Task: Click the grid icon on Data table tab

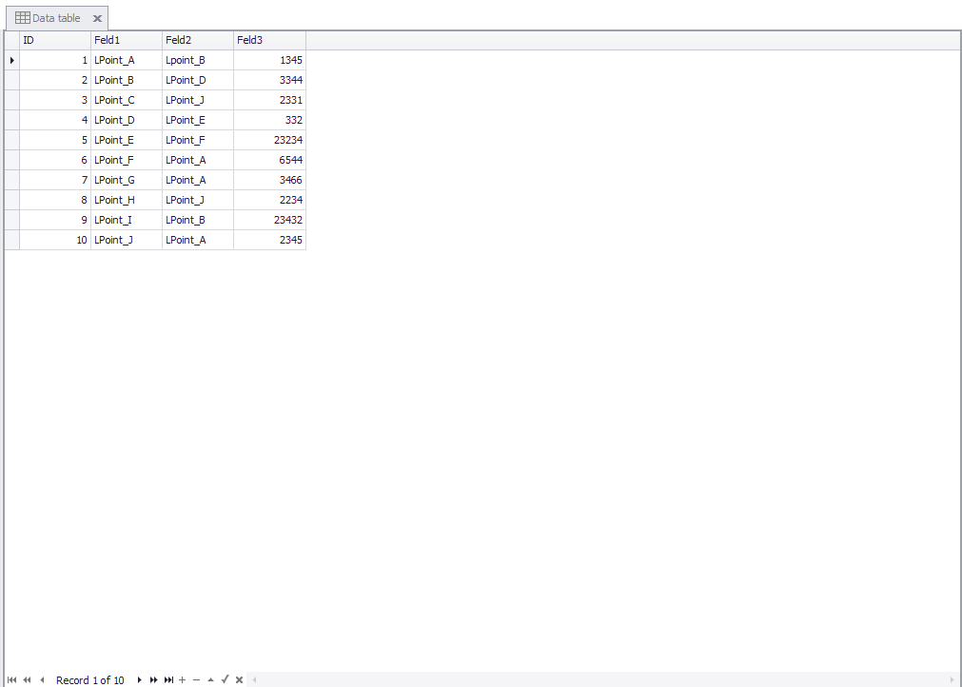Action: [x=21, y=16]
